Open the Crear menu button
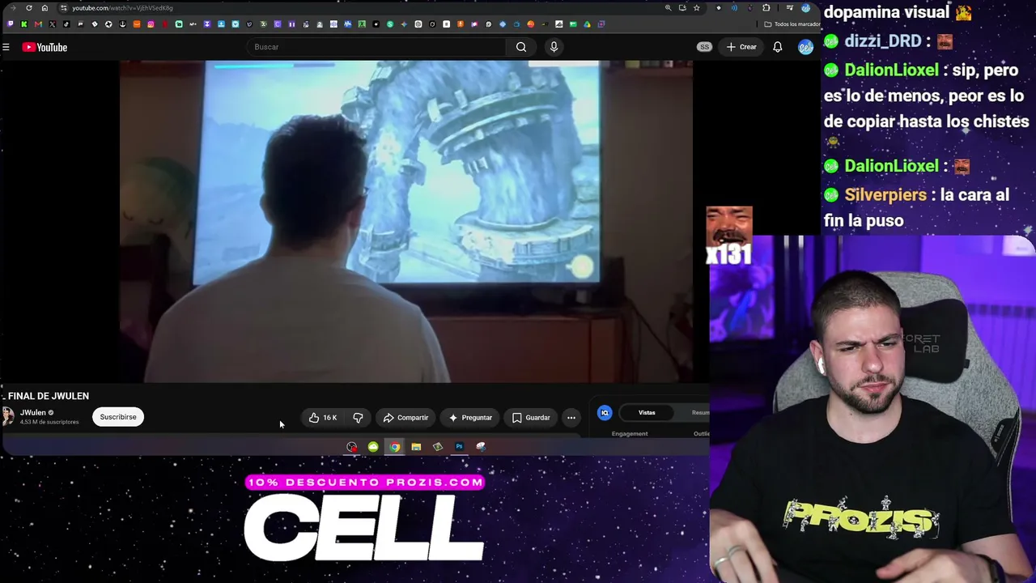1036x583 pixels. pos(741,47)
